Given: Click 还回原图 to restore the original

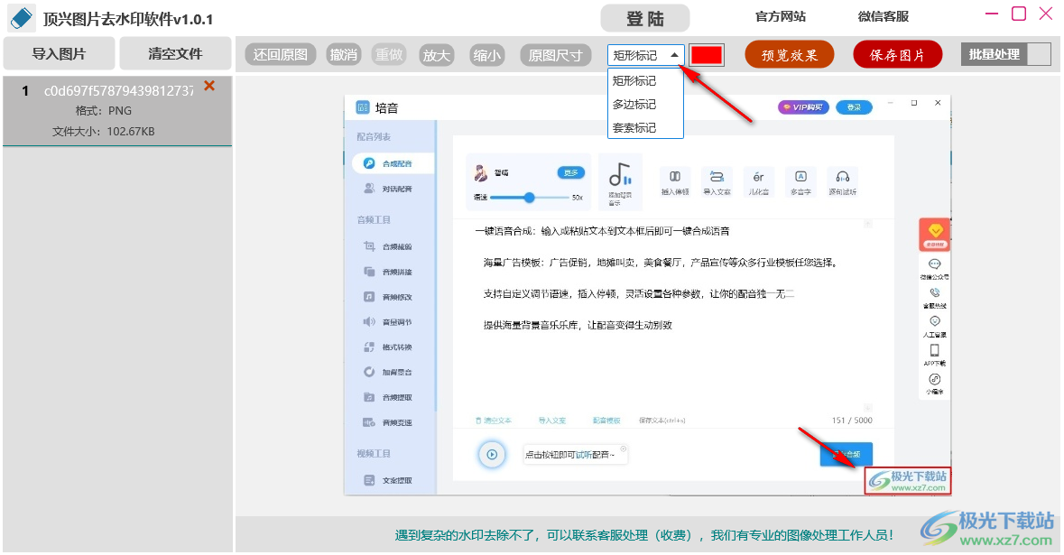Looking at the screenshot, I should point(281,55).
